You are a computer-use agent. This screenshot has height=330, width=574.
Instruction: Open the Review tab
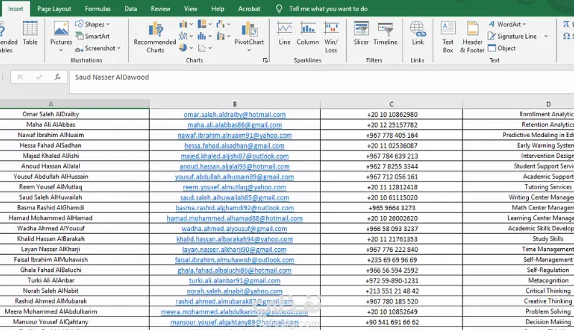pyautogui.click(x=161, y=9)
